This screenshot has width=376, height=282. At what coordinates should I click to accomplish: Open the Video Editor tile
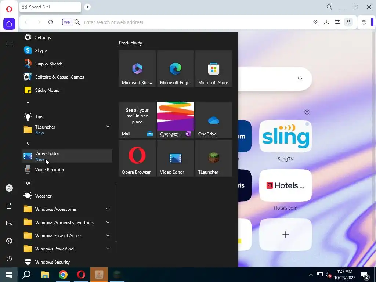point(175,158)
